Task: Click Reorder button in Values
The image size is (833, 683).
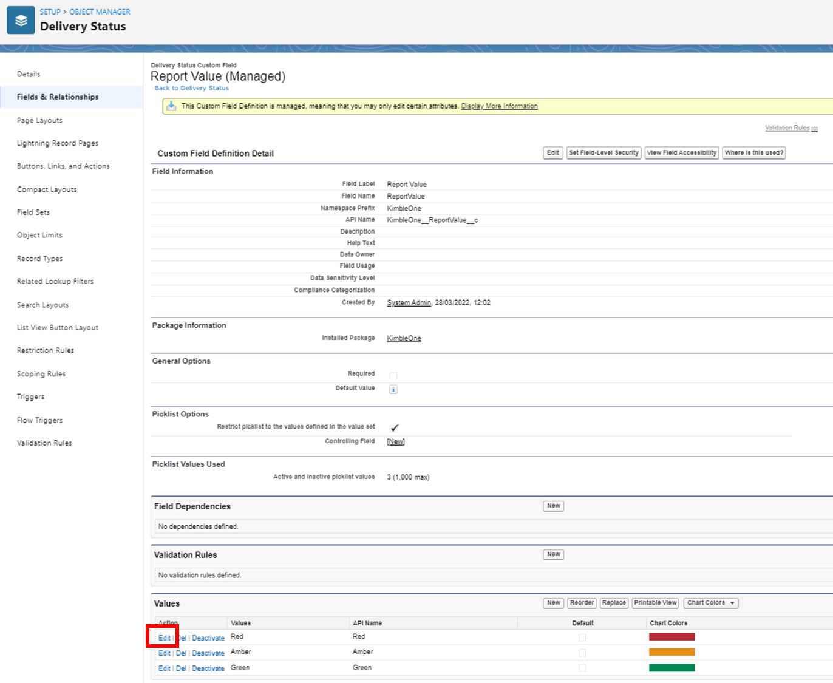Action: tap(582, 603)
